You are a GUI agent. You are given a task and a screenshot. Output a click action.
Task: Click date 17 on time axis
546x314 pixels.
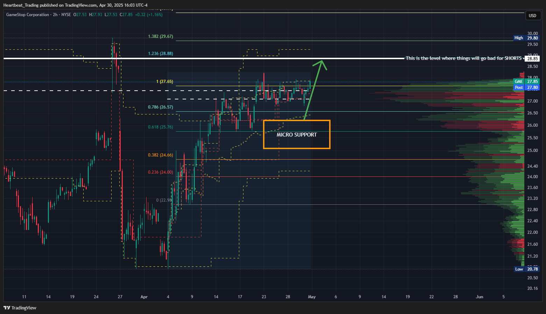coord(240,297)
